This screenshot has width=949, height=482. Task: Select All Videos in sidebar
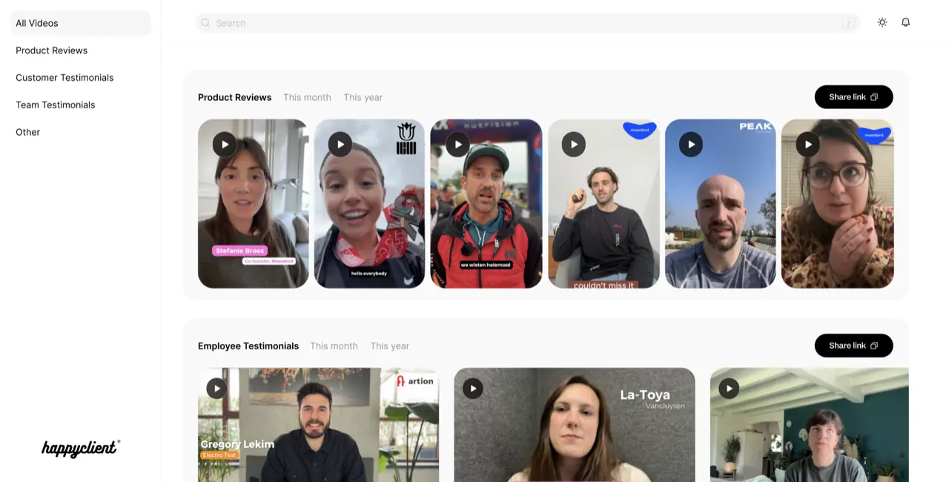pos(81,23)
